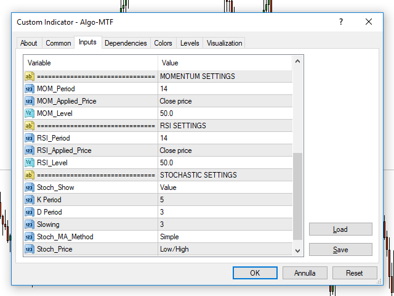Click the MOMENTUM SETTINGS string type icon
The width and height of the screenshot is (394, 296).
[x=29, y=76]
